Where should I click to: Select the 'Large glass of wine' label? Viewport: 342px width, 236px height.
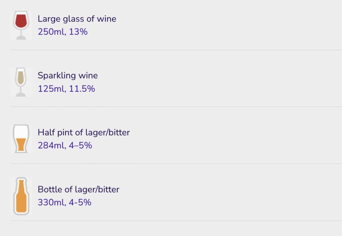tap(77, 19)
